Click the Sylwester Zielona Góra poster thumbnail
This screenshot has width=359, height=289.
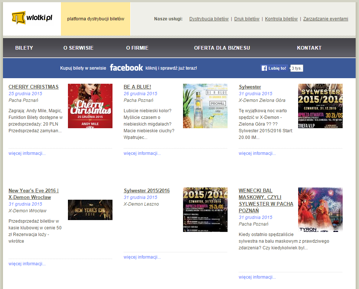320,106
